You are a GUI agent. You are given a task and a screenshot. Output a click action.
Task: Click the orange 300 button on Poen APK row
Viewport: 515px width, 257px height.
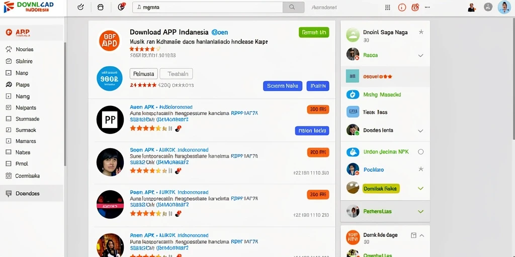coord(318,194)
